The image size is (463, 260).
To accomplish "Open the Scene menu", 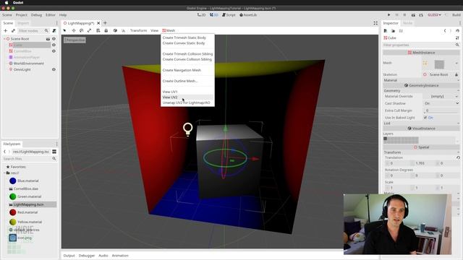I will coord(7,14).
